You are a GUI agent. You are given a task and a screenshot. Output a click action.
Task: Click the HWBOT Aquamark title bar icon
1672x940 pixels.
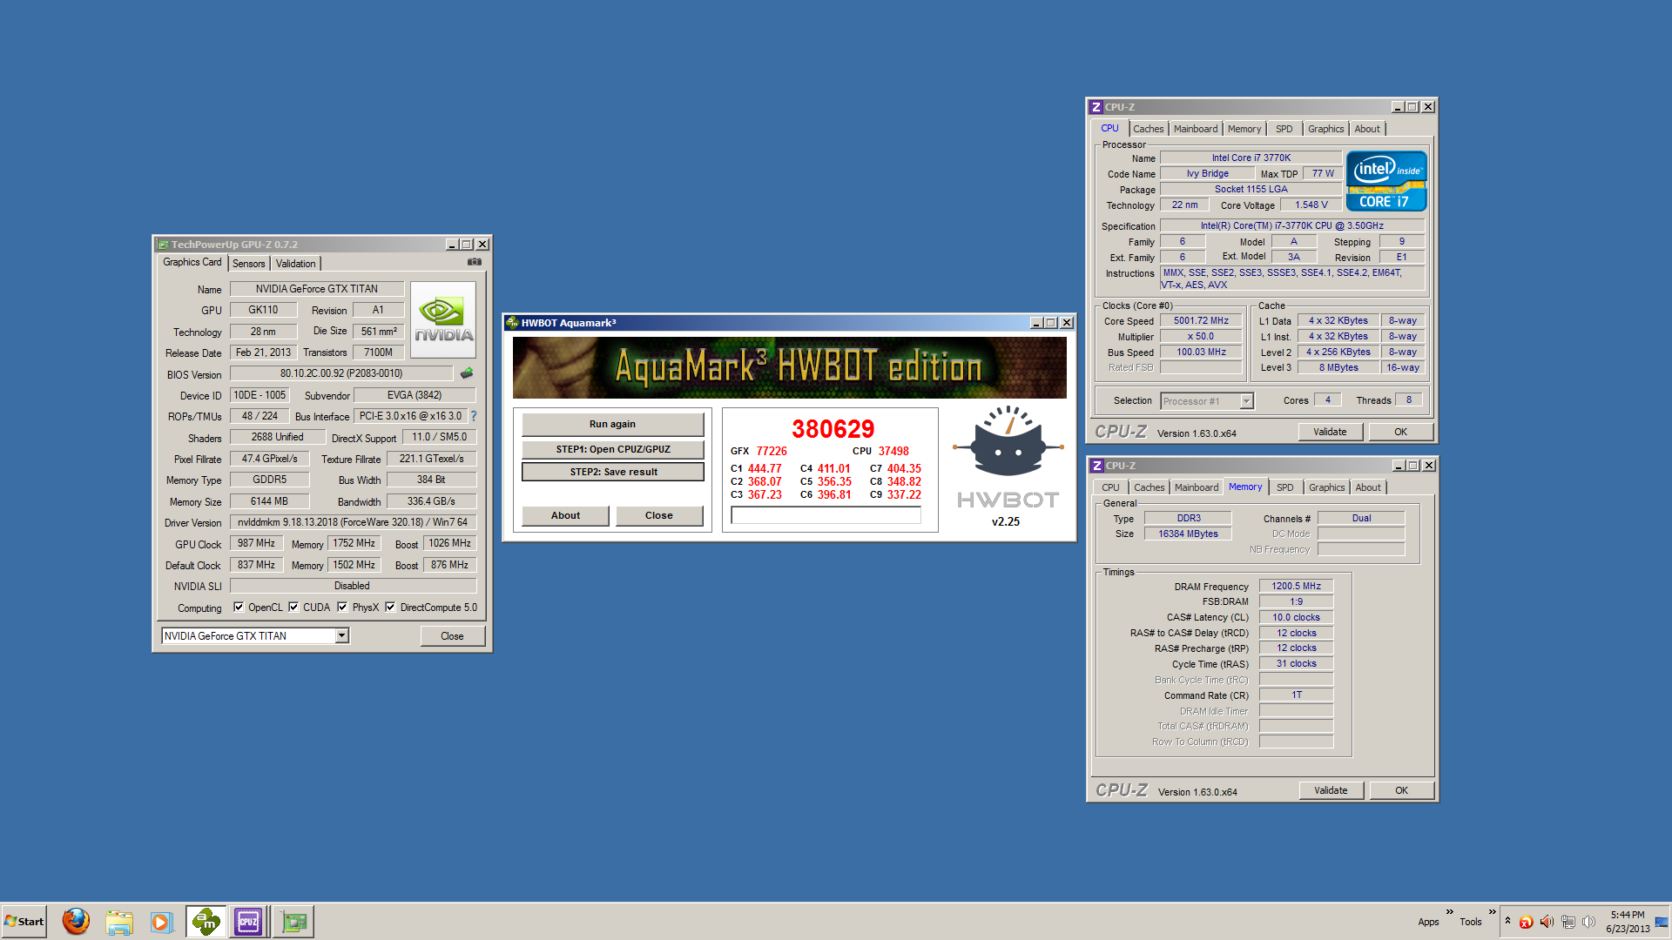coord(512,323)
